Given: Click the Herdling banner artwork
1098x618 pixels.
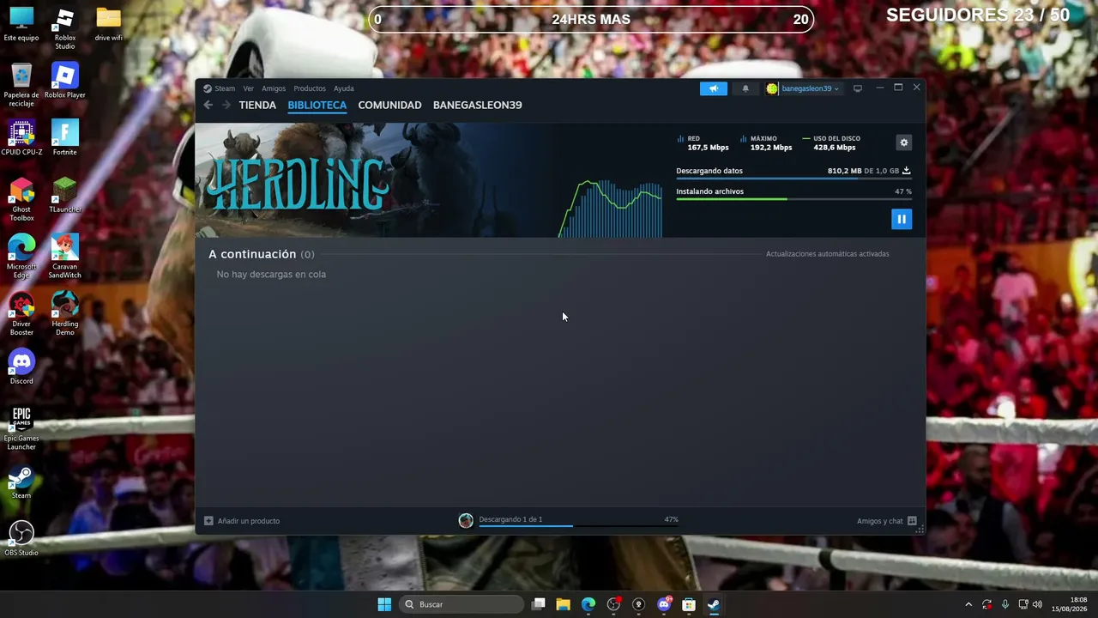Looking at the screenshot, I should (x=376, y=179).
